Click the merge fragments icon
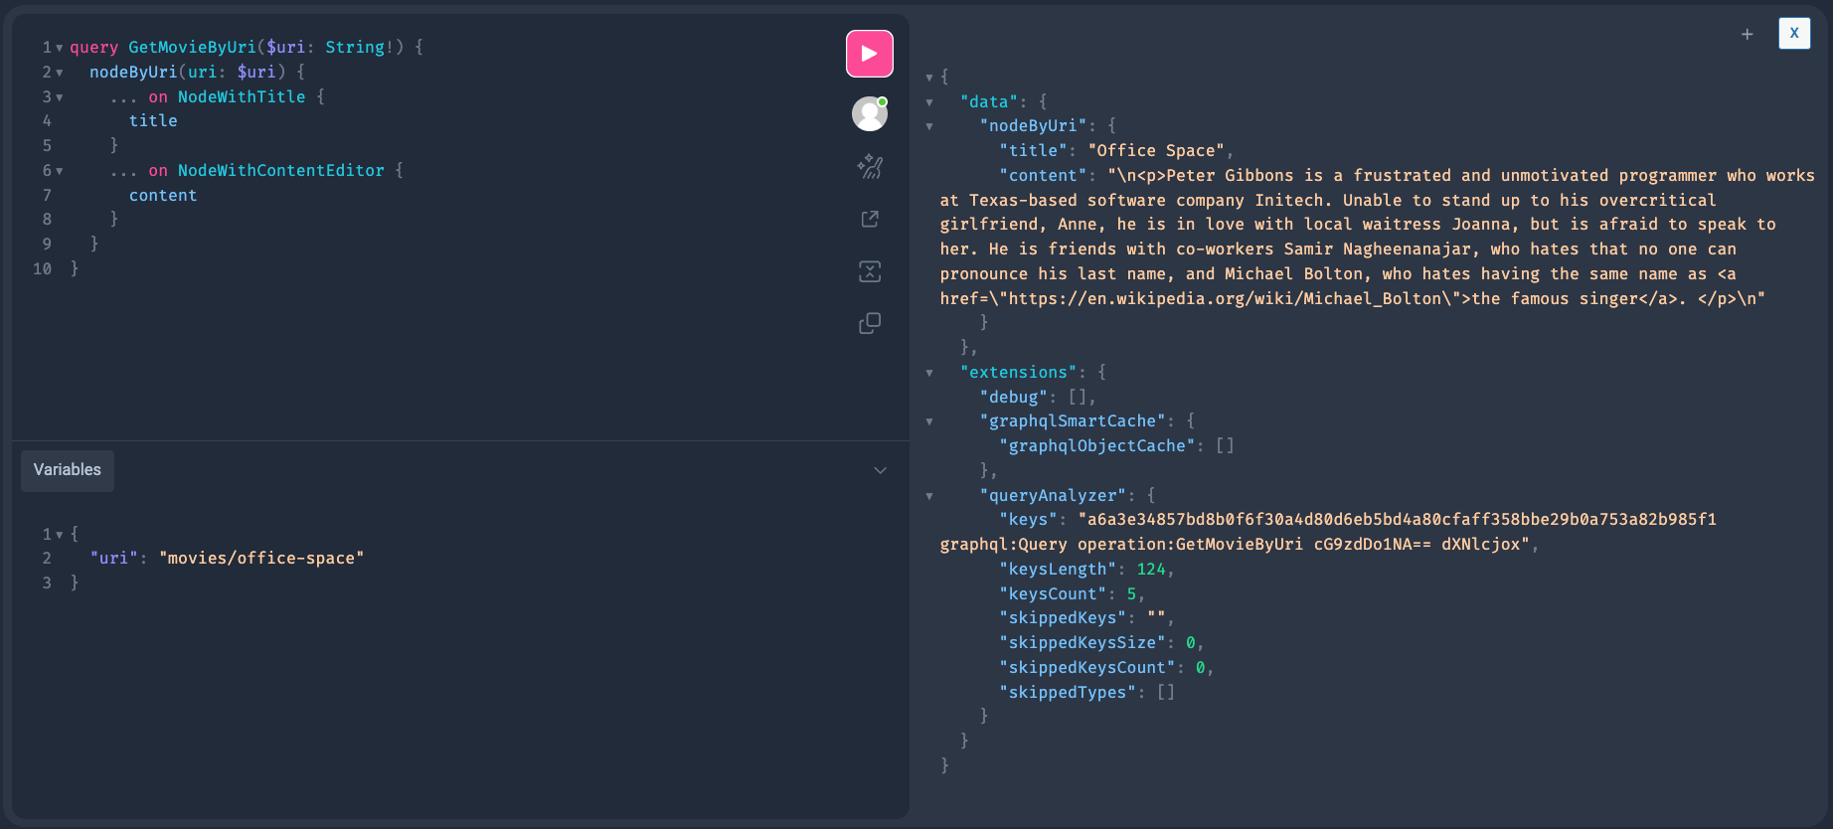The image size is (1833, 829). point(870,271)
